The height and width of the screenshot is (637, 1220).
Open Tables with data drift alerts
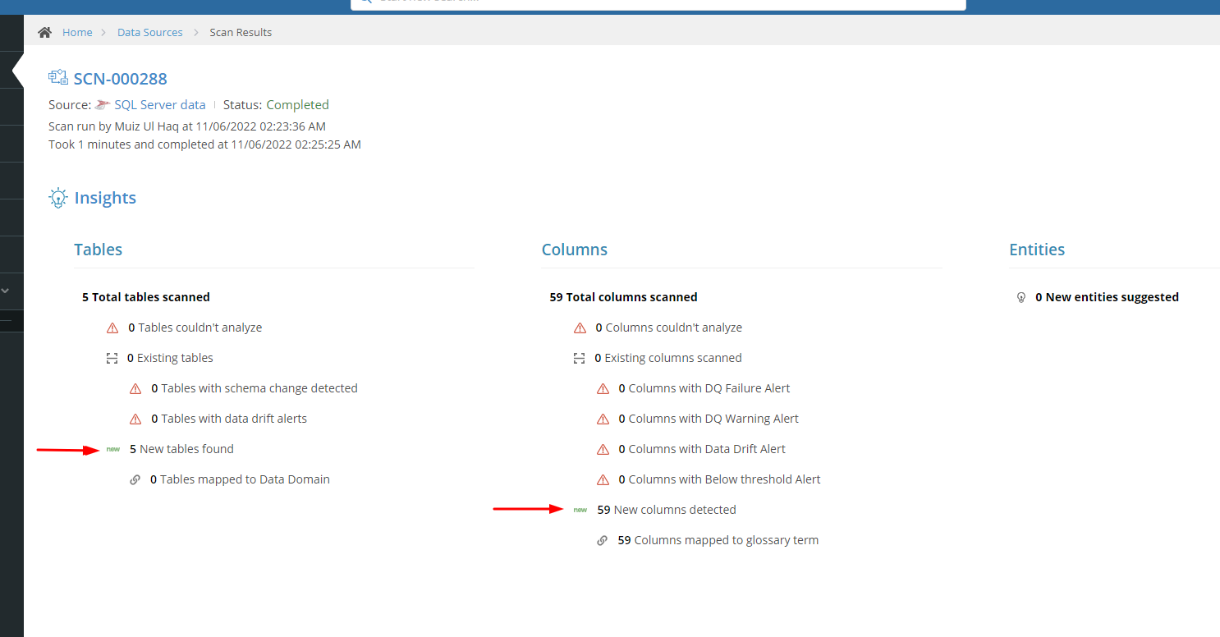coord(229,419)
